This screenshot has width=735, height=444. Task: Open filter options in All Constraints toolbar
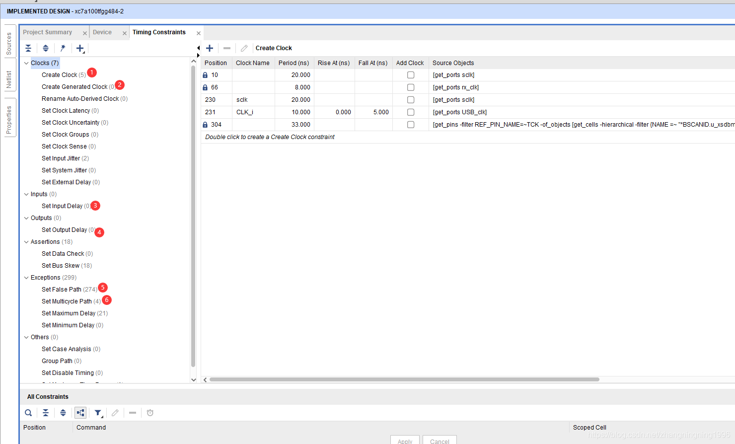[x=98, y=413]
